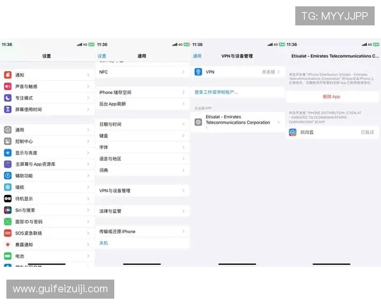Tap the 面容ID与密码 green icon
Screen dimensions: 381x305
(x=8, y=221)
